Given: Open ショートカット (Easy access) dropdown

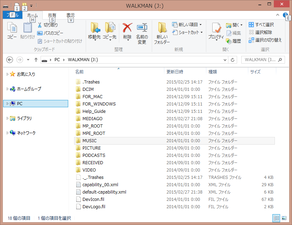Looking at the screenshot, I should [187, 32].
